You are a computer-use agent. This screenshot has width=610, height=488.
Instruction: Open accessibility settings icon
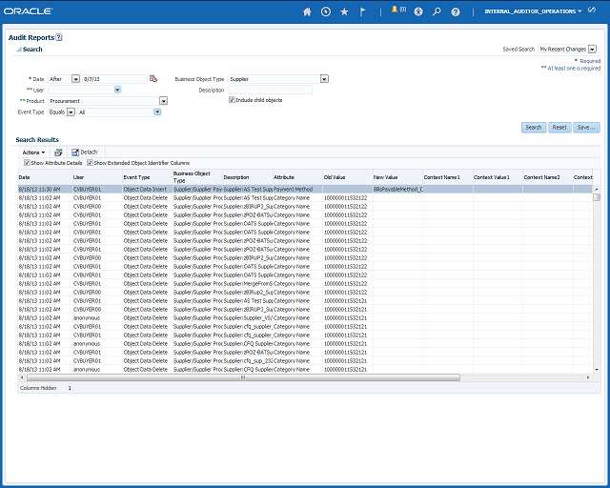tap(418, 11)
